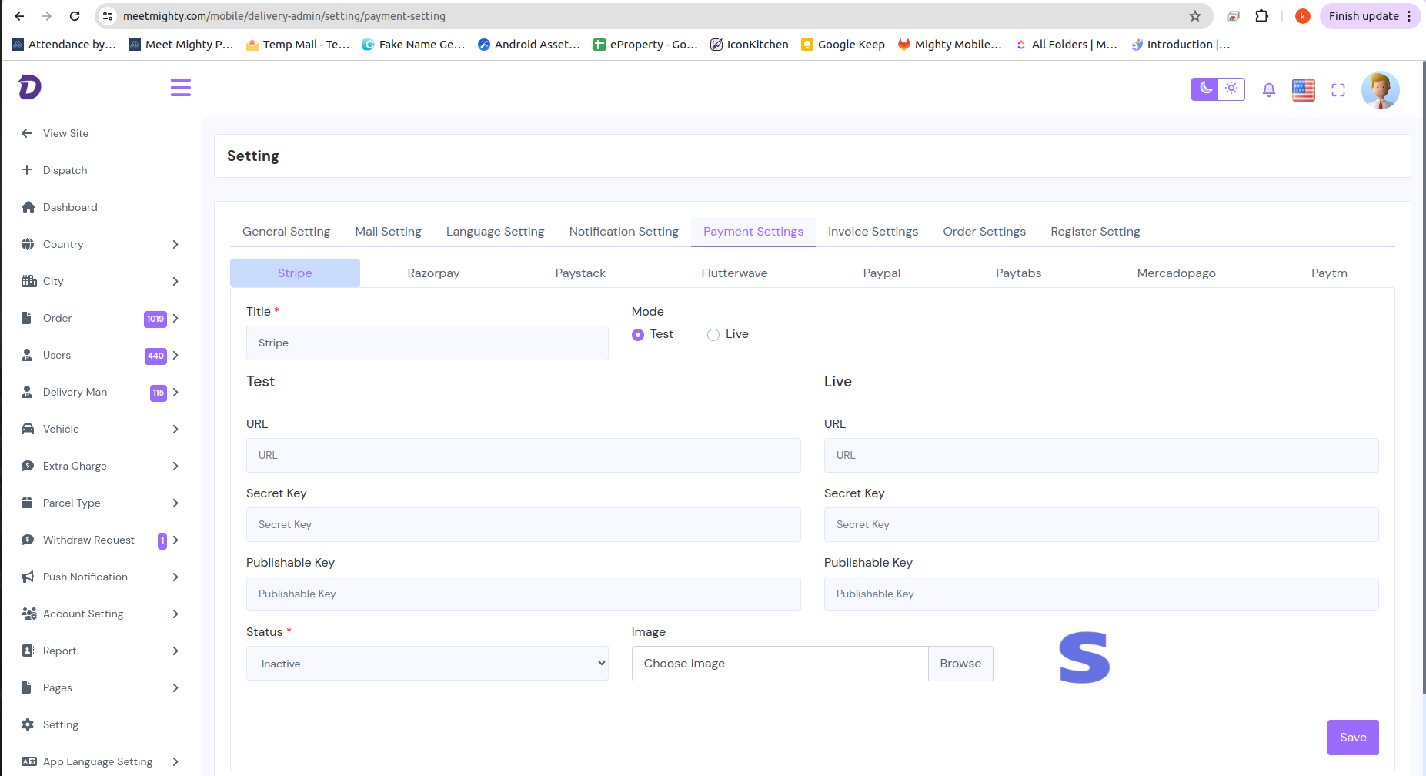Screen dimensions: 1426x776
Task: Click the Extra Charge coin icon
Action: point(28,466)
